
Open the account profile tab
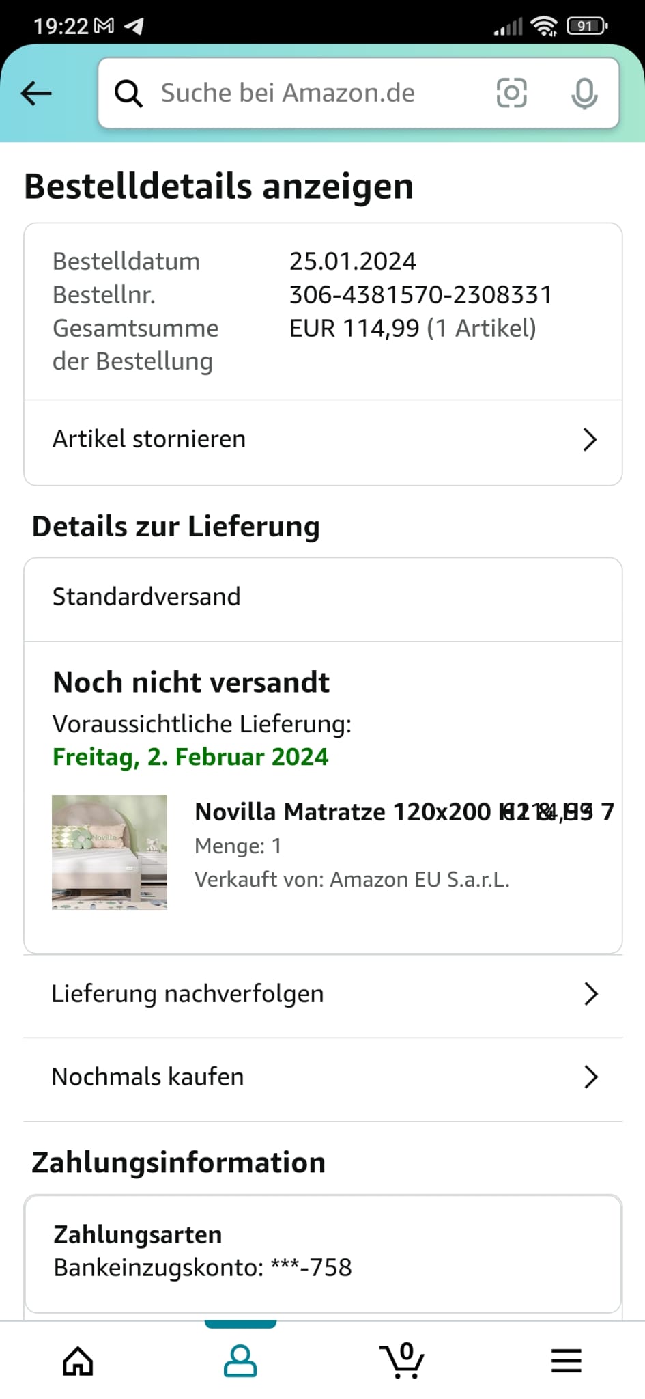click(240, 1361)
